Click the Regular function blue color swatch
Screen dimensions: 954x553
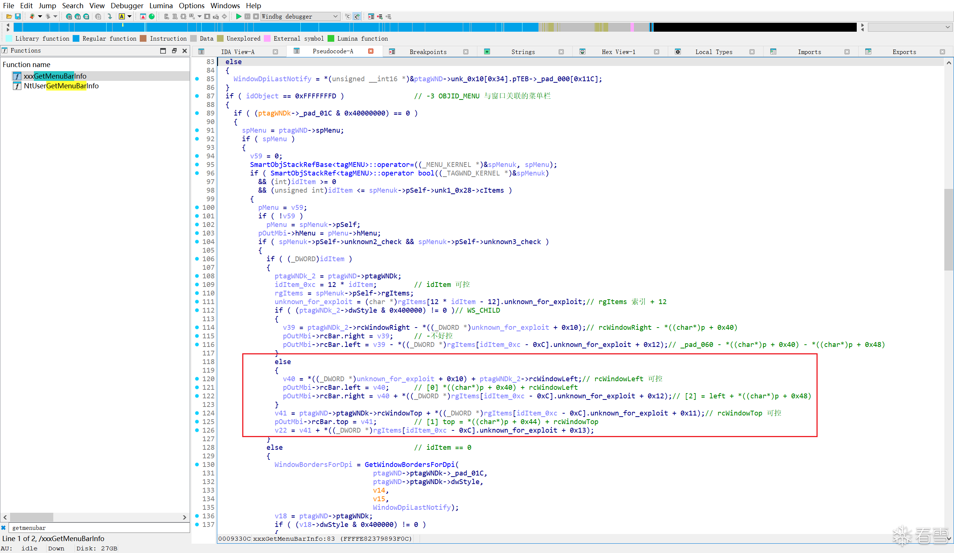click(x=76, y=39)
